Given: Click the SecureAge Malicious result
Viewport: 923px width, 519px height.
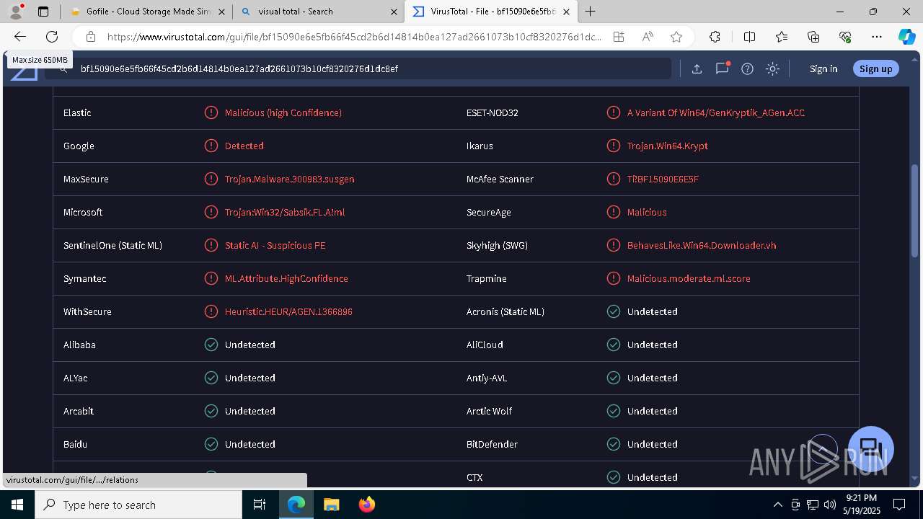Looking at the screenshot, I should tap(647, 212).
